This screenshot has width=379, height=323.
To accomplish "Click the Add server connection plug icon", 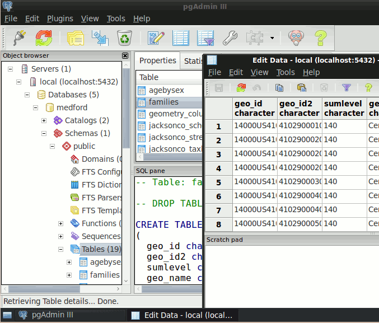I will [20, 38].
